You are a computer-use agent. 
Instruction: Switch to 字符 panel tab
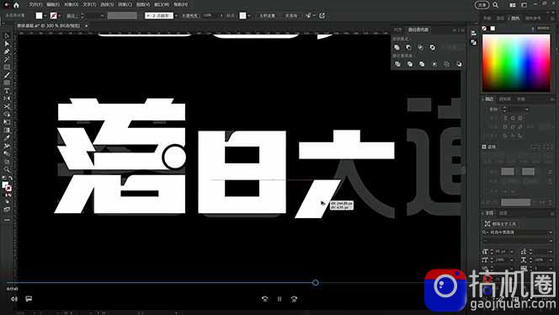[489, 213]
